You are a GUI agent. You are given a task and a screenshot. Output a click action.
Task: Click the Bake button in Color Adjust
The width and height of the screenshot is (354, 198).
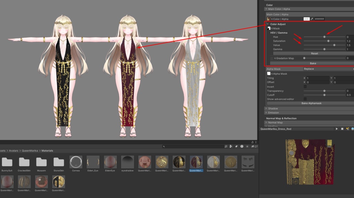click(x=313, y=63)
